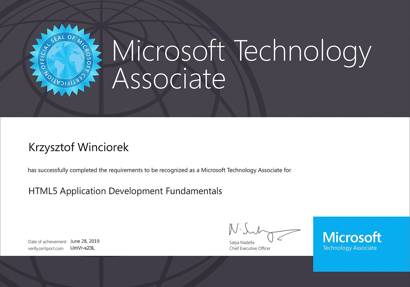Click the blue Official Seal of Microsoft Certification badge

coord(65,60)
